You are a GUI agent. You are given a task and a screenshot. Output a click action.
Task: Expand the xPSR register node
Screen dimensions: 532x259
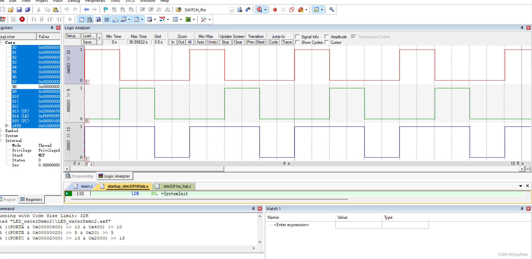click(x=6, y=126)
